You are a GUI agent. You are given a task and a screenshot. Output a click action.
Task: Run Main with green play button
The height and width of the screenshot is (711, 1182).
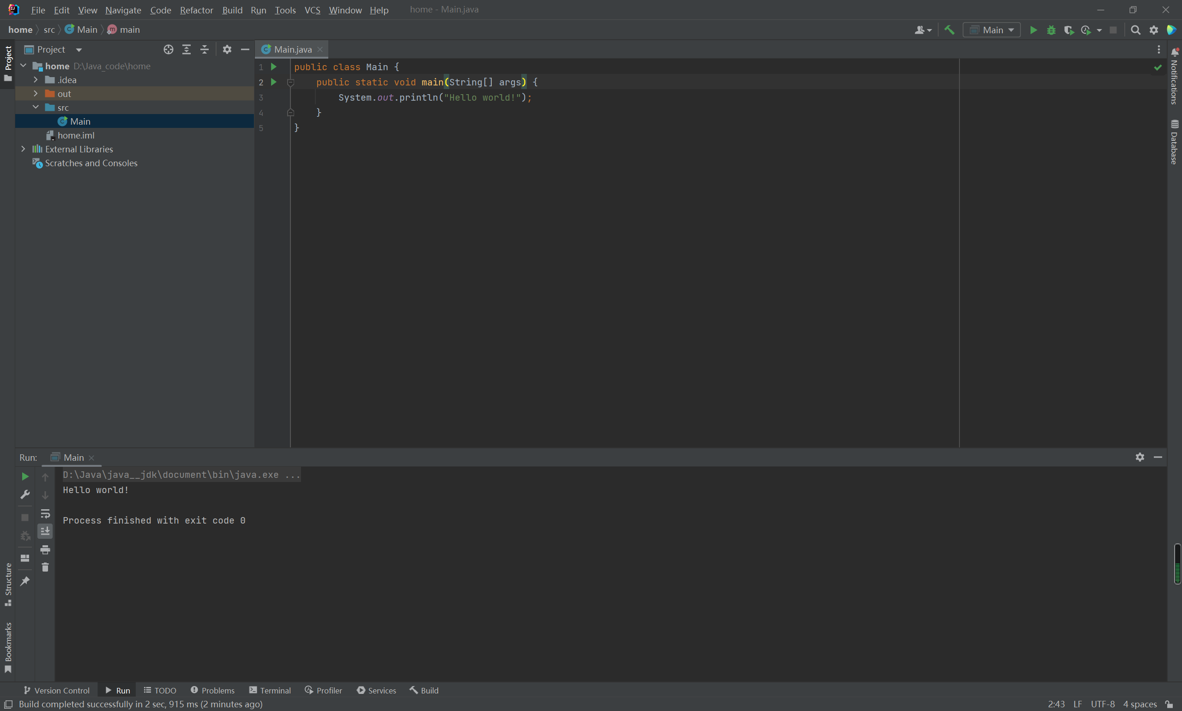[1033, 30]
